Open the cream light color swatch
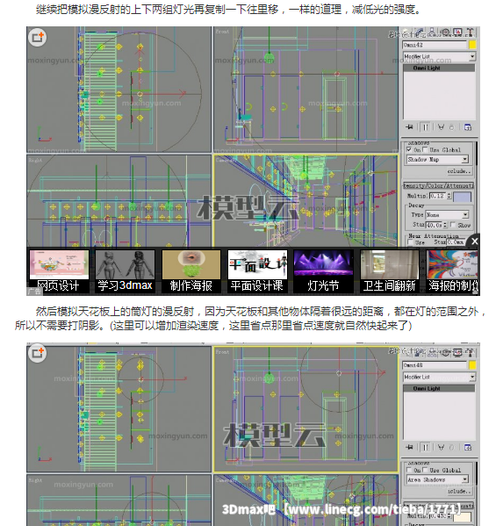 (x=462, y=517)
